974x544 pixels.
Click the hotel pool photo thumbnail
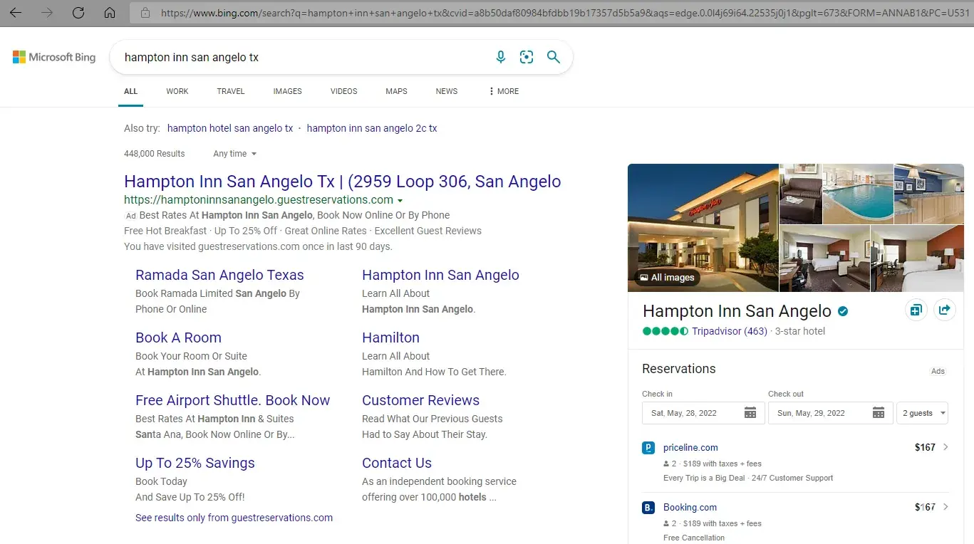(858, 194)
